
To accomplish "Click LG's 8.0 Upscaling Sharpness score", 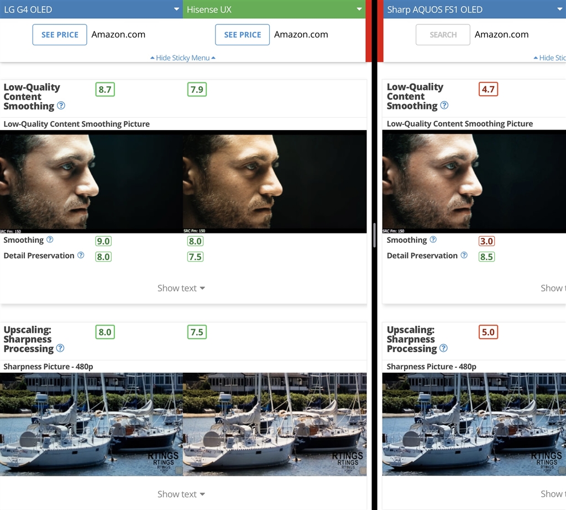I will [x=105, y=332].
